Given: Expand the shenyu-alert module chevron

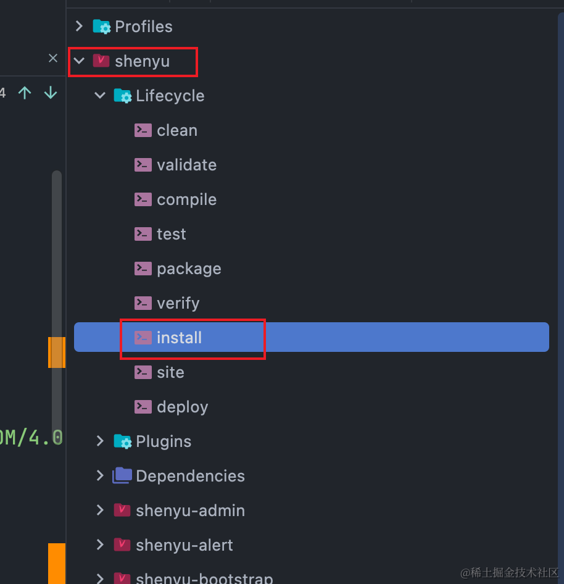Looking at the screenshot, I should [100, 545].
